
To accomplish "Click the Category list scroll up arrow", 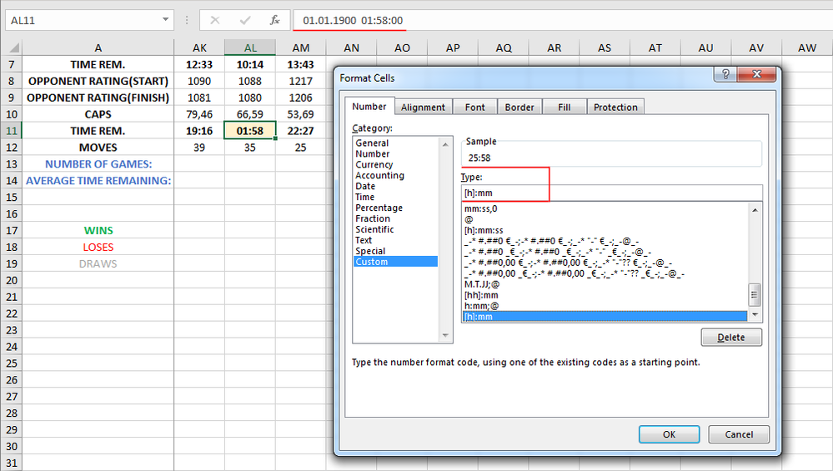I will (445, 144).
